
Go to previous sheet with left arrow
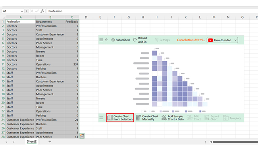click(6, 141)
